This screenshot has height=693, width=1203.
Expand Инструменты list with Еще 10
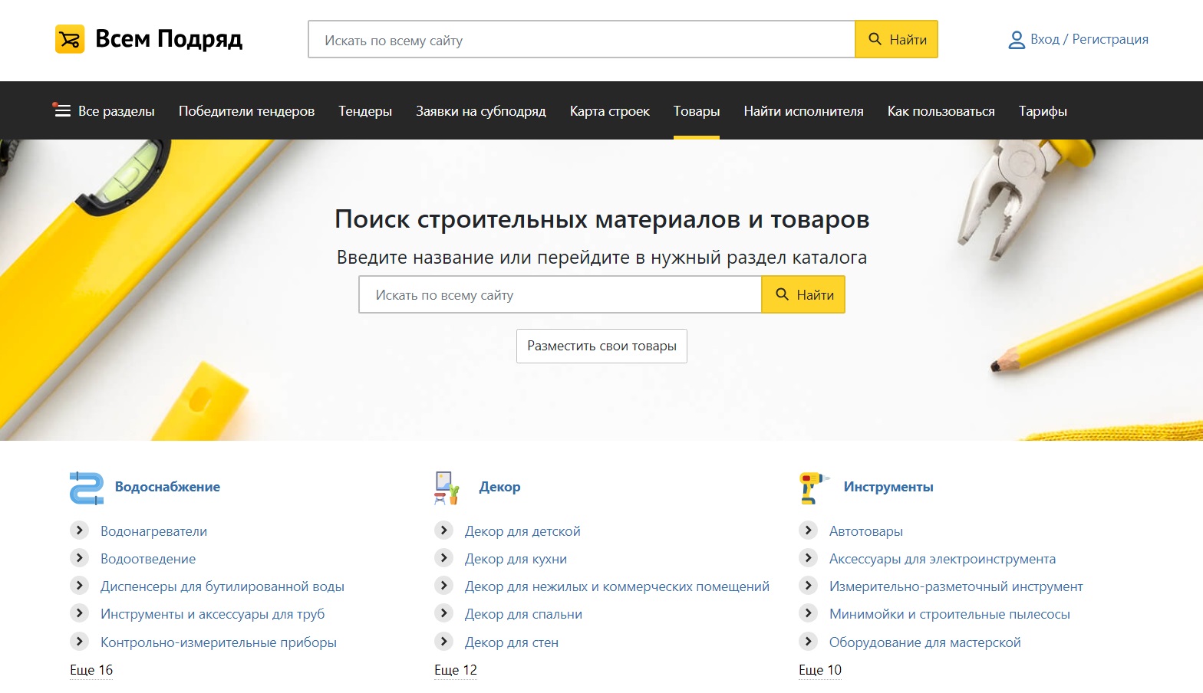coord(820,670)
